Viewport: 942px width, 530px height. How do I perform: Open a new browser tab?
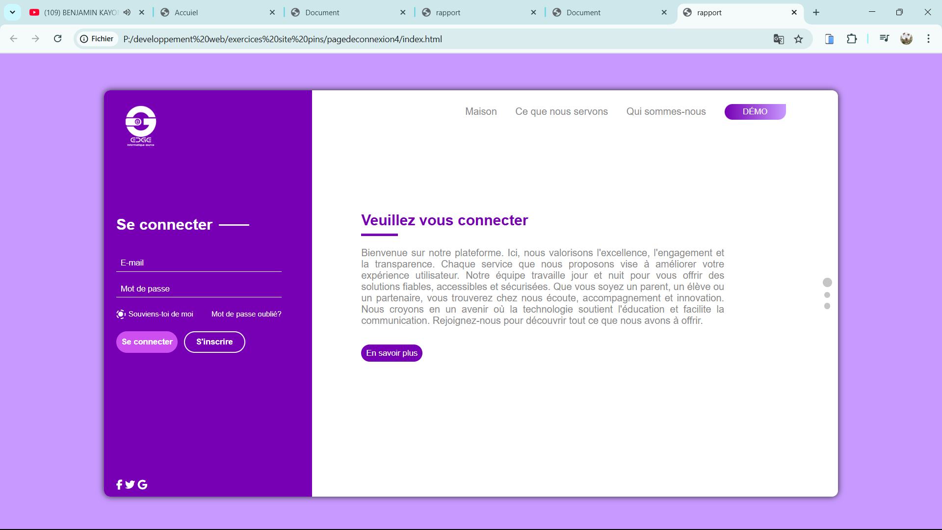coord(816,12)
